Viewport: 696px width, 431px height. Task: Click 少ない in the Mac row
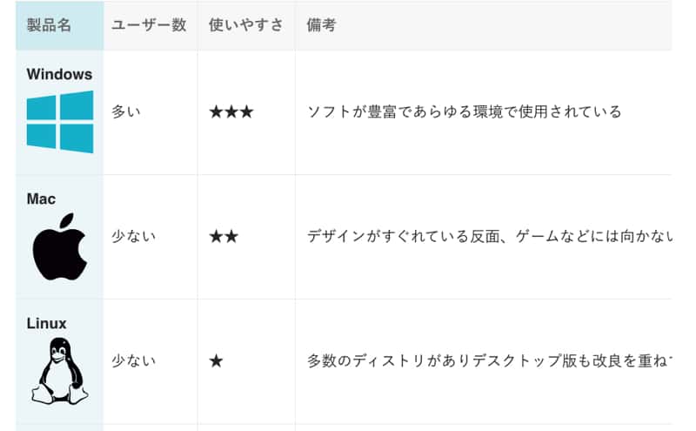point(134,236)
